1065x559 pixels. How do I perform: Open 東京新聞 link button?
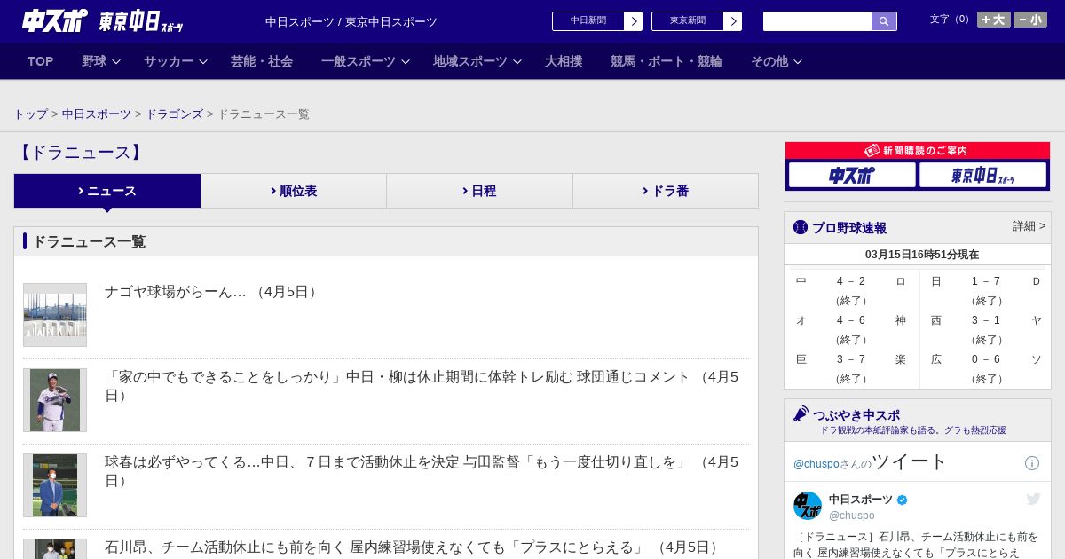point(688,21)
